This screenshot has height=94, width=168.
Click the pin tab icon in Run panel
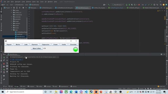[4, 79]
